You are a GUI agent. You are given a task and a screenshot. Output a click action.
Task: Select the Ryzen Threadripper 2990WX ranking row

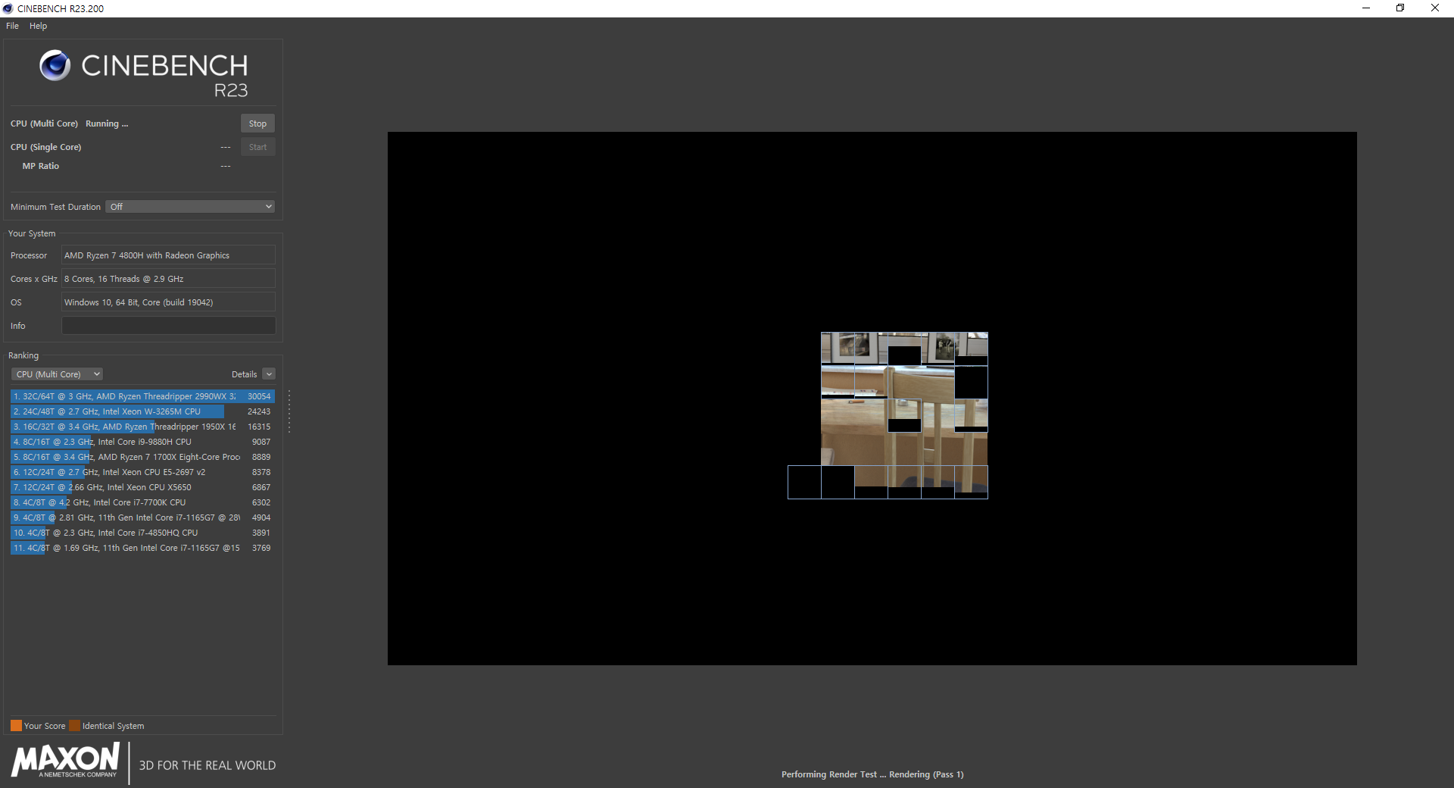click(x=142, y=396)
